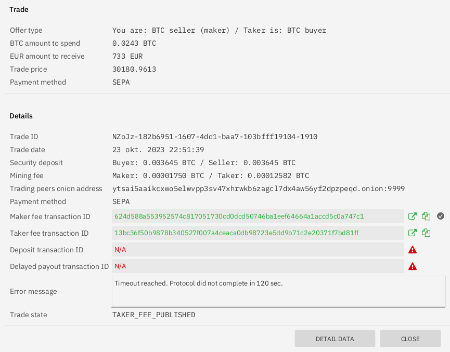Screen dimensions: 450x352
Task: Close the trade details dialog
Action: 410,339
